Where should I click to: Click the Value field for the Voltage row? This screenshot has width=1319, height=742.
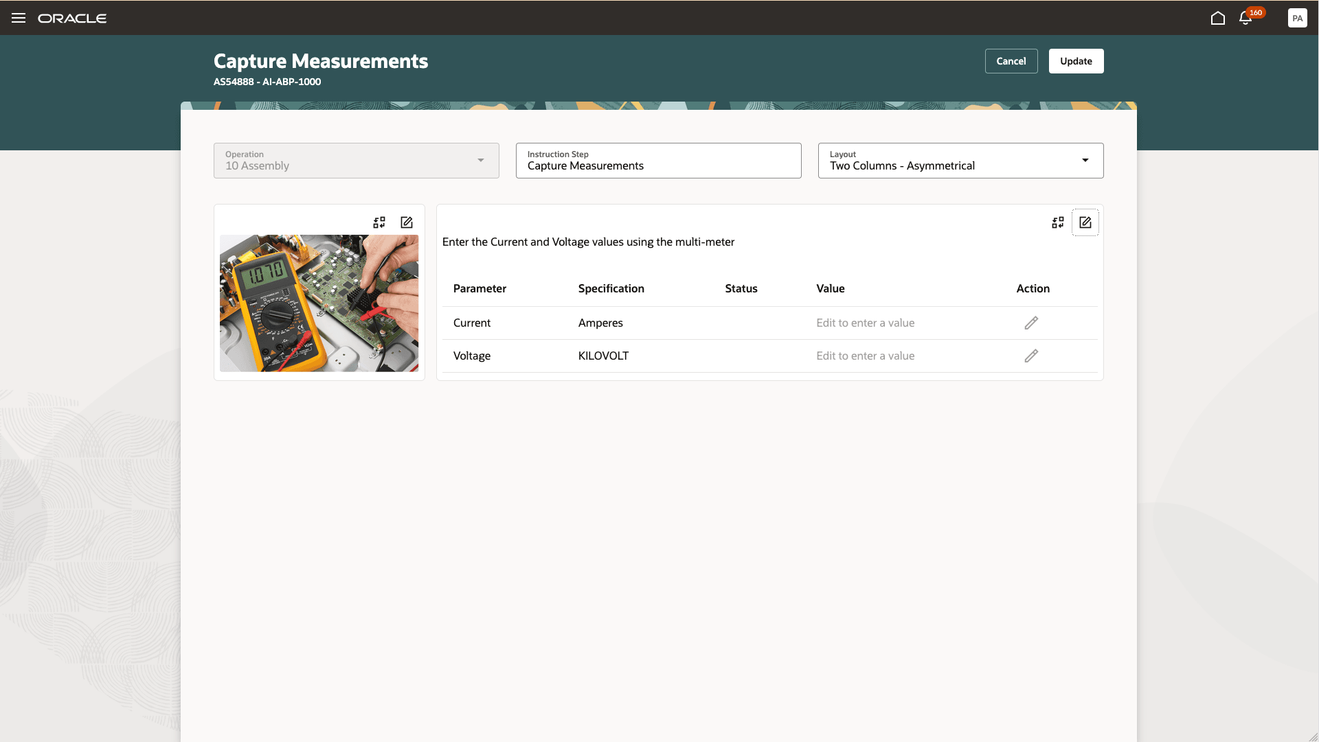(x=866, y=356)
